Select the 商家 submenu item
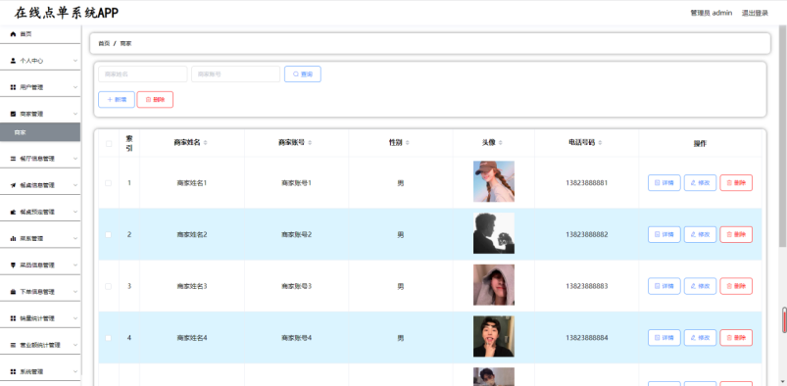787x386 pixels. (40, 132)
